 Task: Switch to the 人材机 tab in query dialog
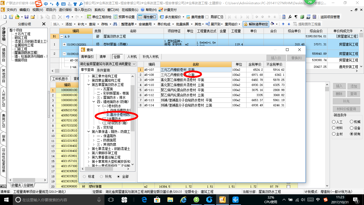click(132, 57)
